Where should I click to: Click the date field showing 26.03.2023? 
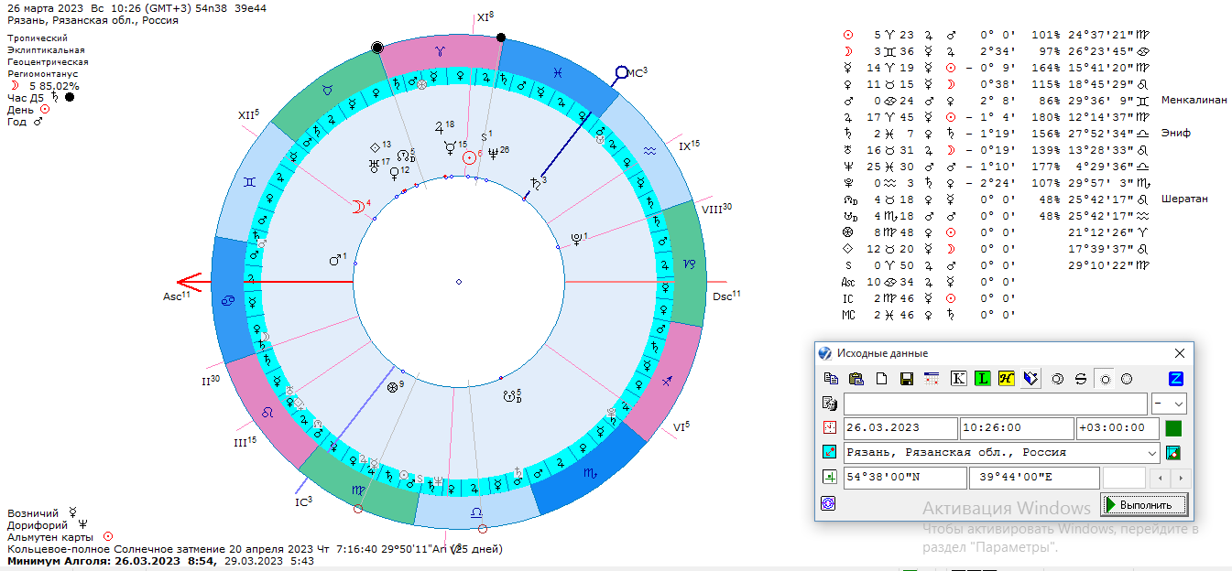point(900,427)
